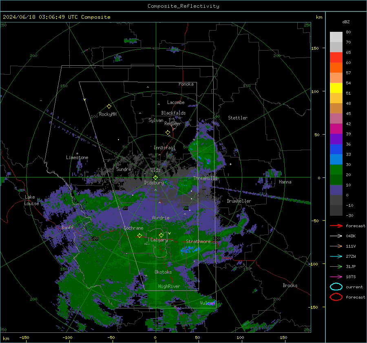
Task: Click the Innisfail town label
Action: tap(164, 148)
